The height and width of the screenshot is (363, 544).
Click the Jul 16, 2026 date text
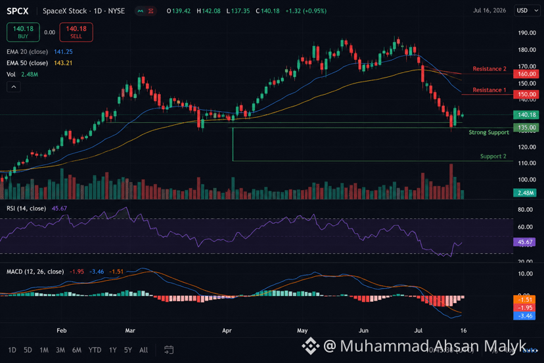tap(489, 11)
